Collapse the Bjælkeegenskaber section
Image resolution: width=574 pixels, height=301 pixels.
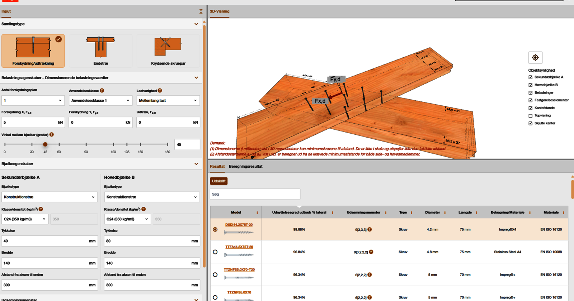point(196,164)
